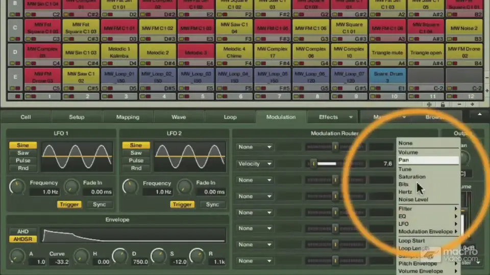Choose Pan from destination menu
Image resolution: width=490 pixels, height=275 pixels.
pos(428,160)
